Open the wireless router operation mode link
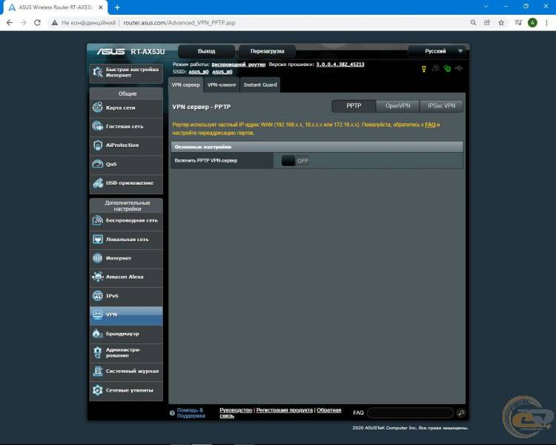Screen dimensions: 556x445 pyautogui.click(x=238, y=65)
